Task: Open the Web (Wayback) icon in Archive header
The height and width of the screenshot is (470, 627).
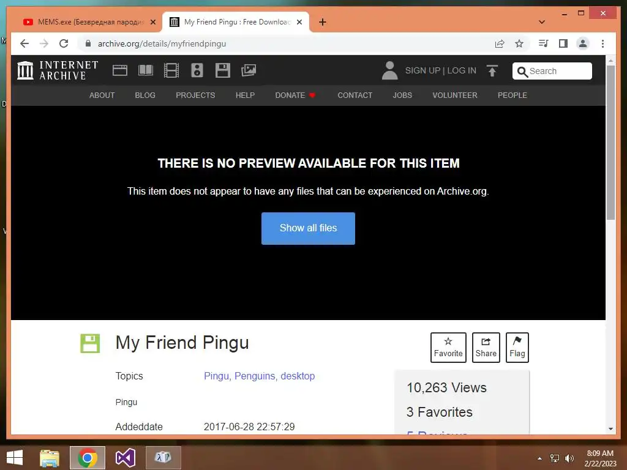Action: (120, 70)
